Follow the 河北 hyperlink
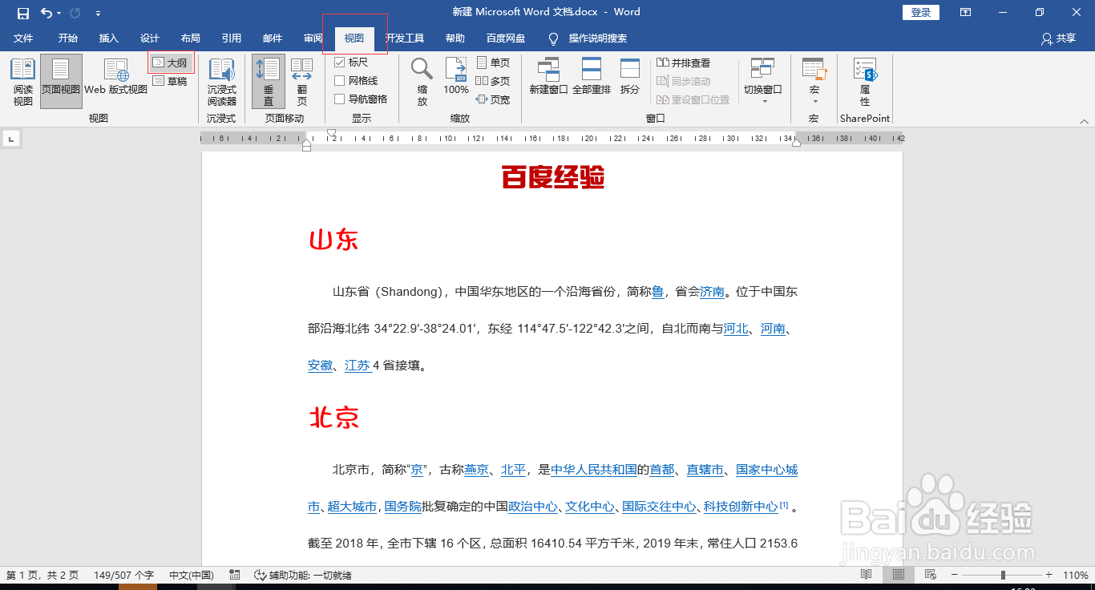1095x590 pixels. [736, 329]
